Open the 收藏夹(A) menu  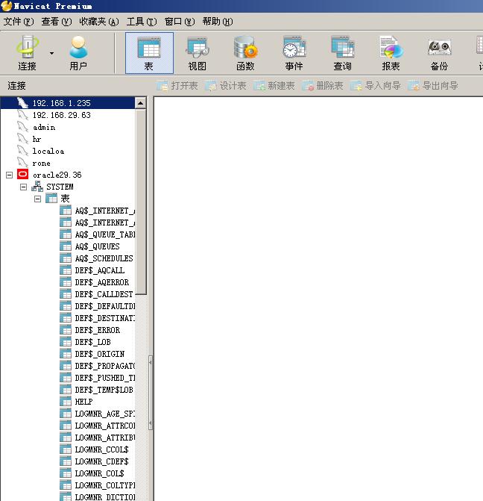click(x=99, y=22)
